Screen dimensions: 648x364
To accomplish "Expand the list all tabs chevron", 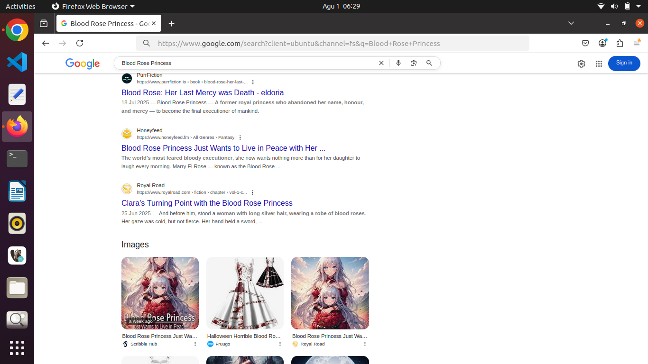I will point(571,23).
